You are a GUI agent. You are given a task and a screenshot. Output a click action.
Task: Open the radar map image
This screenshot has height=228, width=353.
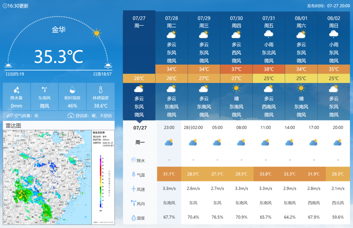pyautogui.click(x=59, y=177)
